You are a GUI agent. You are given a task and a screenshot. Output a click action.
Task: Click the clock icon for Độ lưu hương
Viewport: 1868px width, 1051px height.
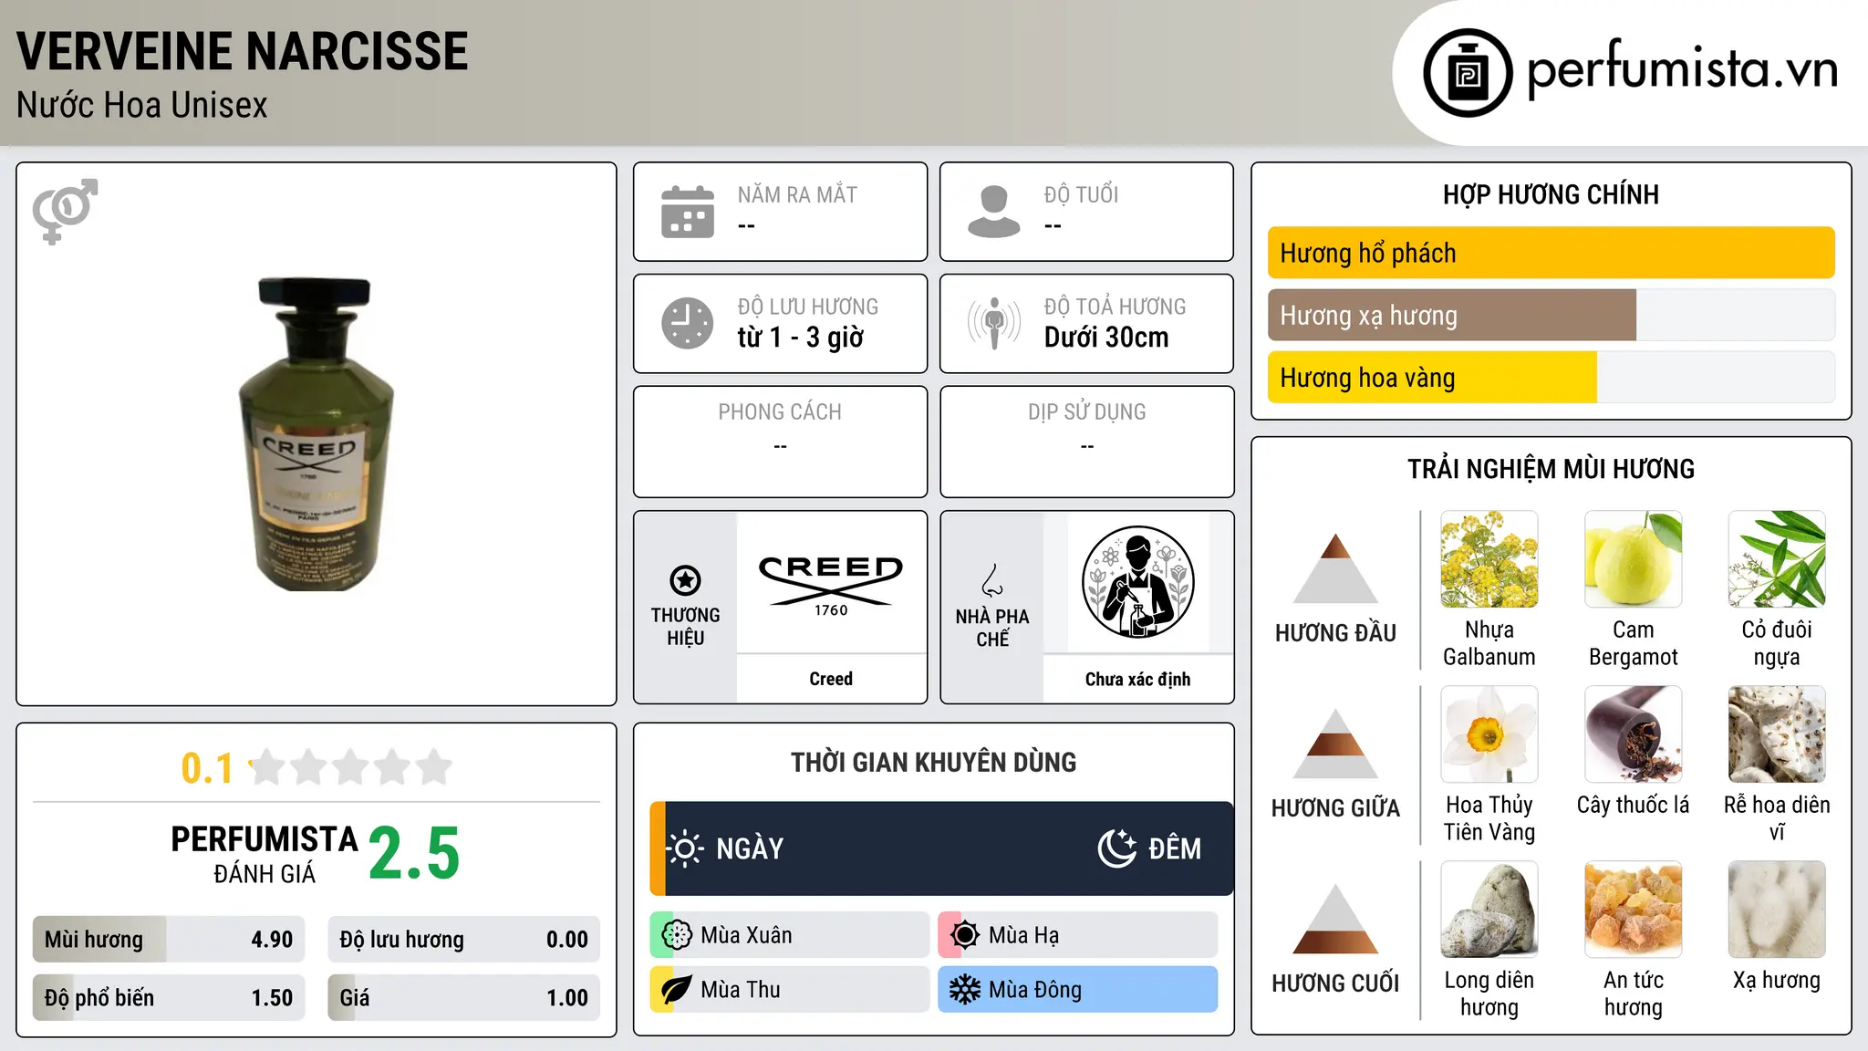coord(688,323)
